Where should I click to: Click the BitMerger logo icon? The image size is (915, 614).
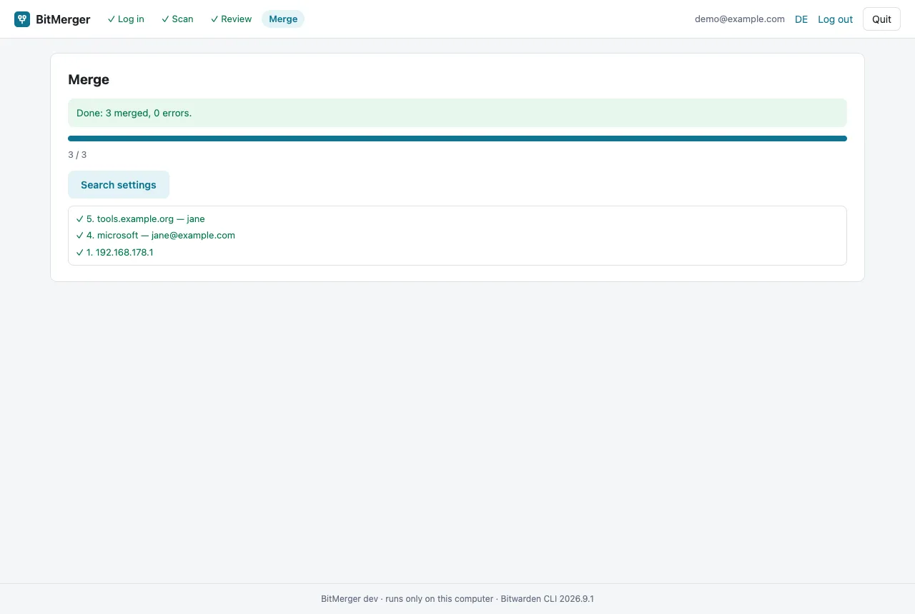coord(22,19)
